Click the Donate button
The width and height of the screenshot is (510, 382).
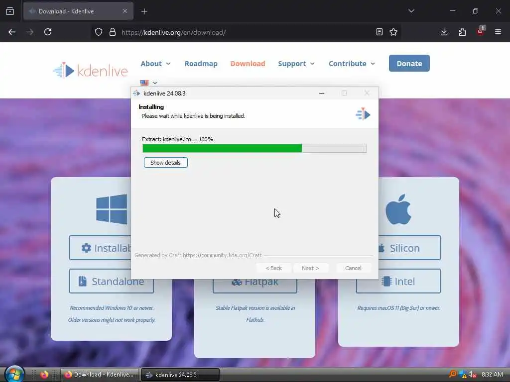point(409,63)
